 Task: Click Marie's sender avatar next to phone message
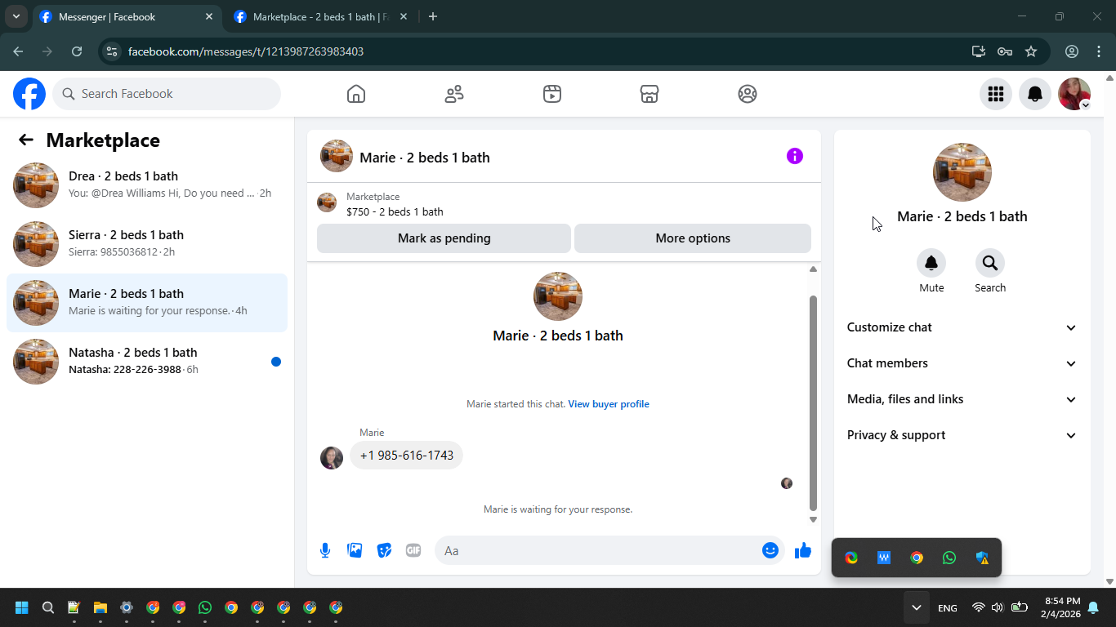pos(332,458)
